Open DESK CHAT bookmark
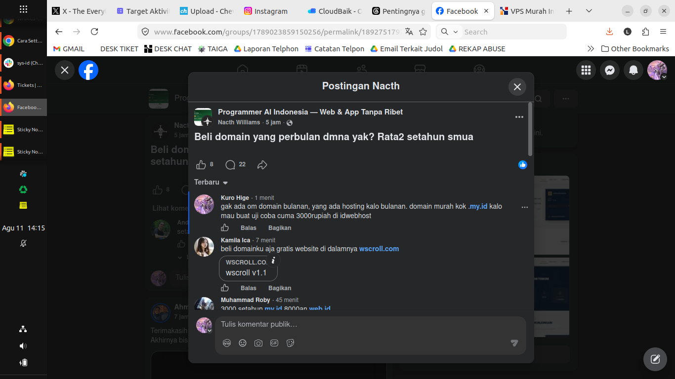675x379 pixels. coord(168,49)
